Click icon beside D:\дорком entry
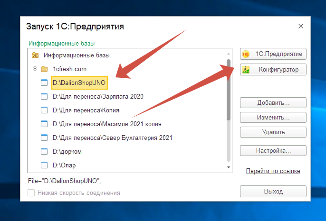Screen dimensions: 326x221 (x=44, y=151)
